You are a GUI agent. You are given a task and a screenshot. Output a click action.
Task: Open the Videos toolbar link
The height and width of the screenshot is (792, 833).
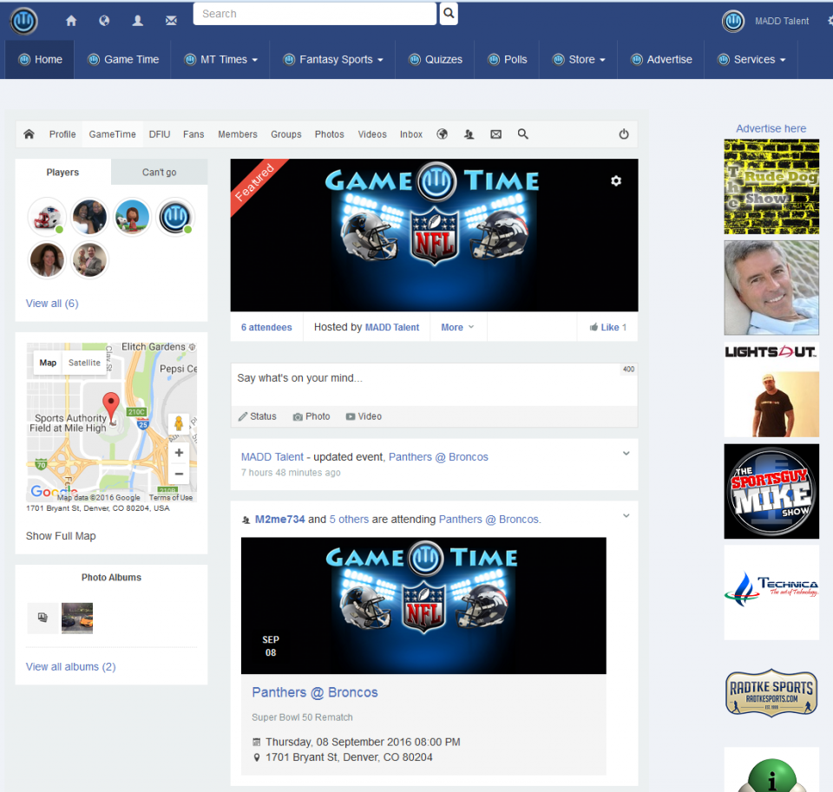coord(372,134)
